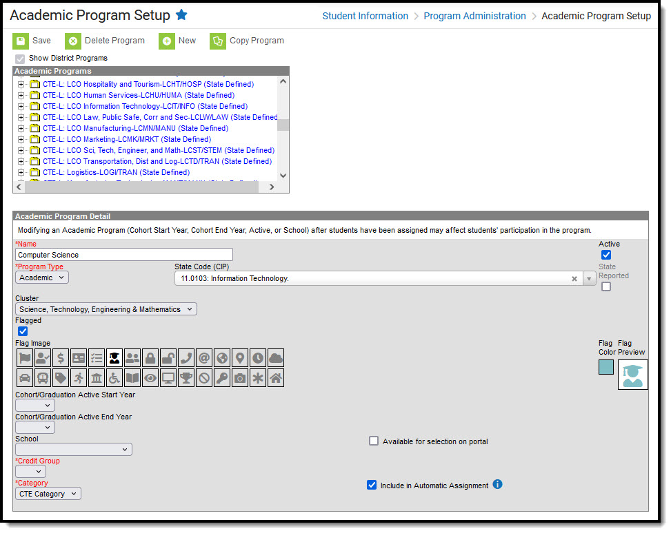
Task: Choose the user-check flag image
Action: [43, 358]
